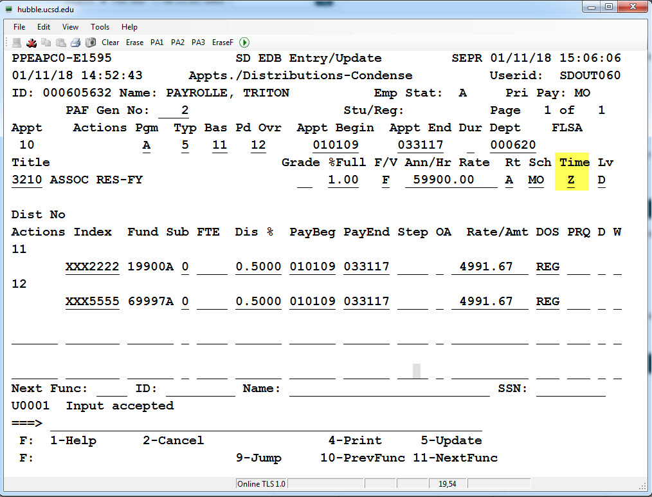Click the Typ field containing 5
Image resolution: width=652 pixels, height=497 pixels.
point(185,145)
